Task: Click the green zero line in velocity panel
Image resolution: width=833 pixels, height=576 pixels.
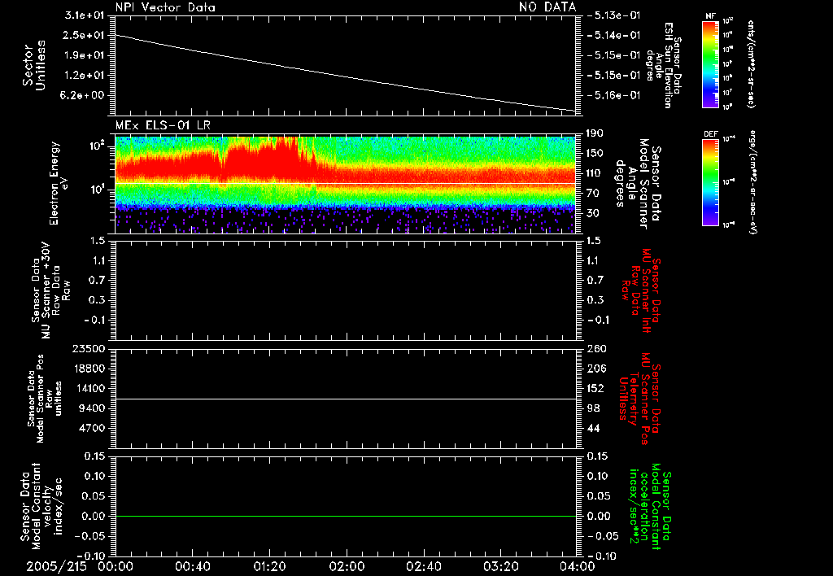Action: tap(345, 516)
